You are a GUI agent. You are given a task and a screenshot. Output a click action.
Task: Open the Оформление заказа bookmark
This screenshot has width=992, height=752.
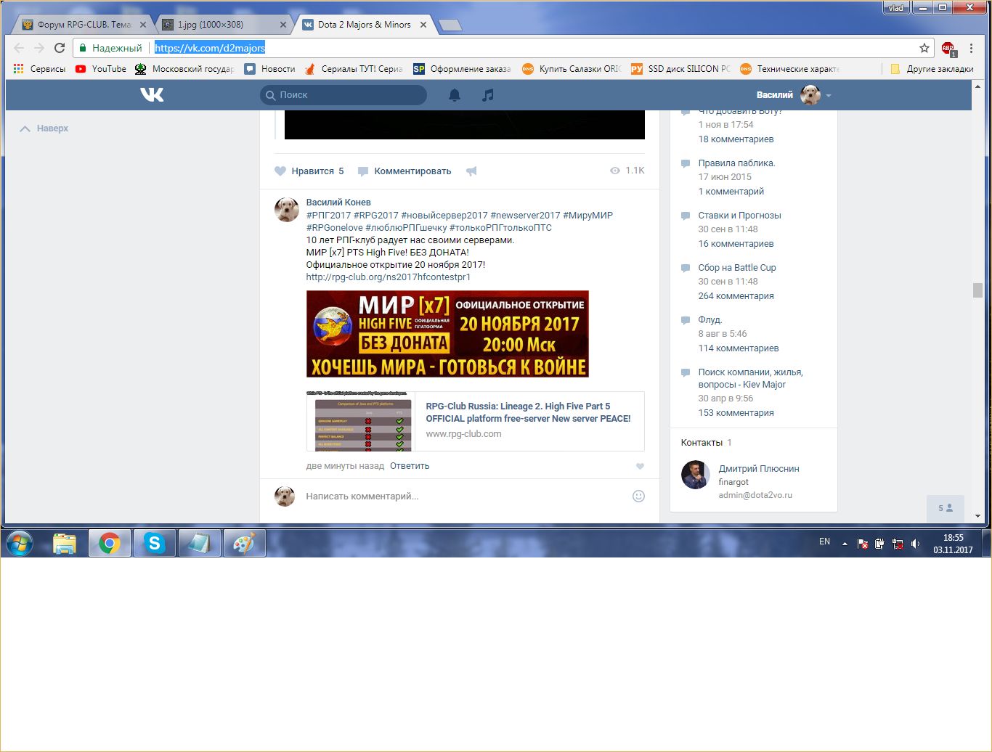[x=462, y=69]
